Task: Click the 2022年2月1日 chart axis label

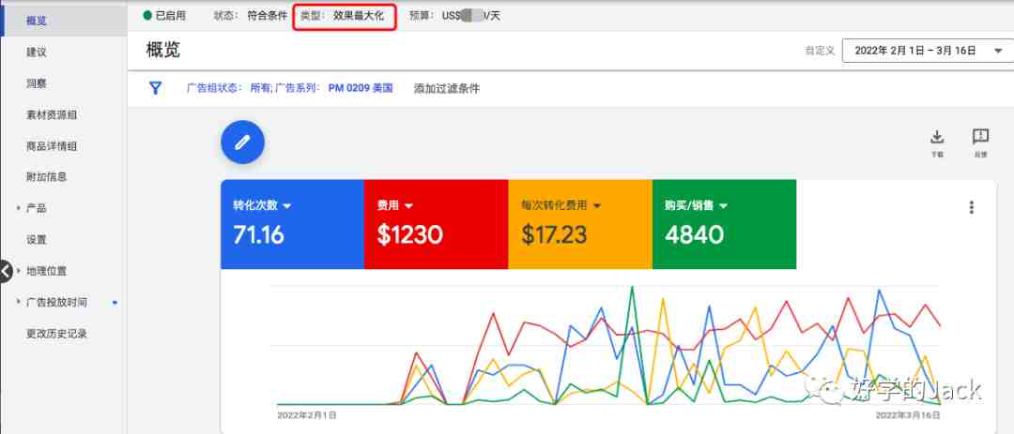Action: click(306, 414)
